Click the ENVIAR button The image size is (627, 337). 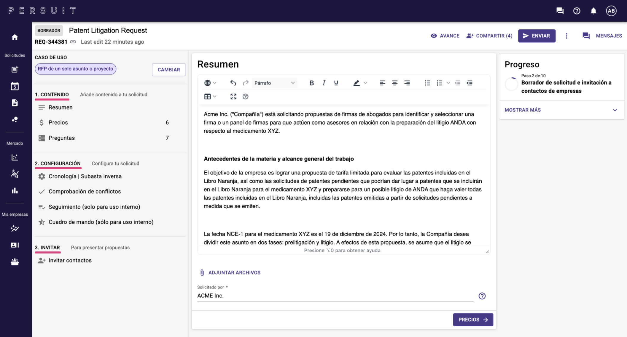537,36
